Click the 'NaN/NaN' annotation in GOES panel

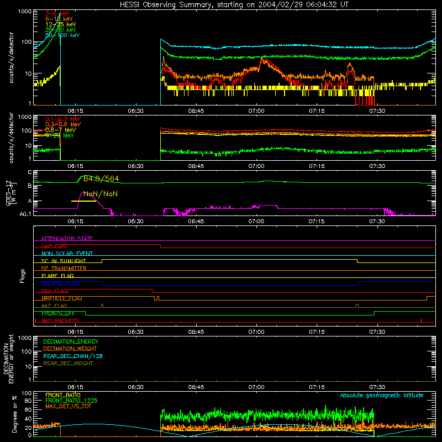point(101,194)
